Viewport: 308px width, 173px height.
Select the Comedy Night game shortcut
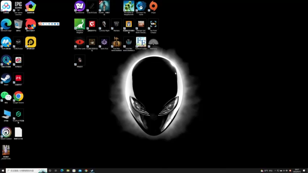(104, 25)
